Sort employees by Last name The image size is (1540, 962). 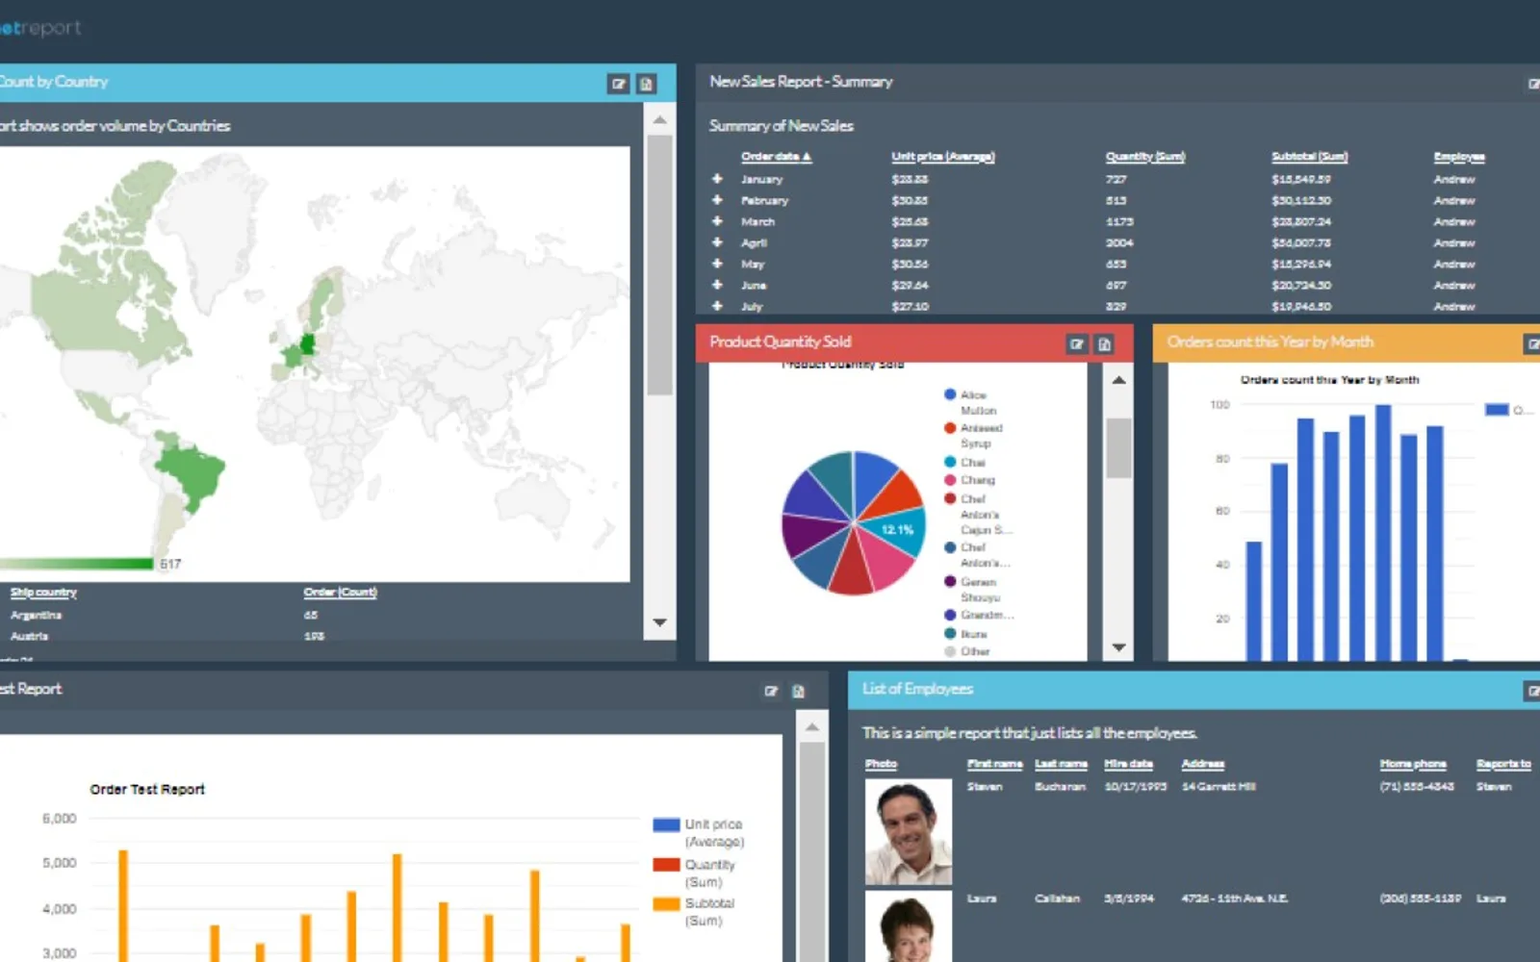[x=1061, y=764]
